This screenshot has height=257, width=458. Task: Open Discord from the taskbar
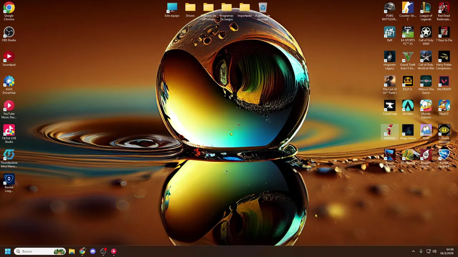coord(93,251)
